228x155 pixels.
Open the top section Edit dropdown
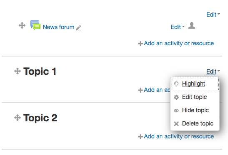click(x=213, y=15)
